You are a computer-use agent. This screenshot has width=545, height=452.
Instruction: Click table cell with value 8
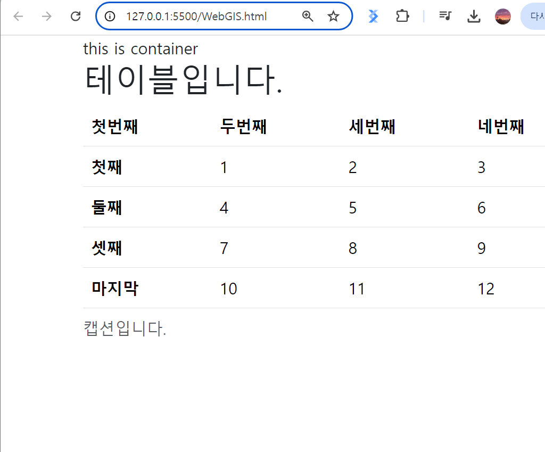tap(353, 248)
